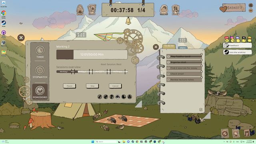
Task: Select the third ambient sound icon
Action: click(112, 97)
